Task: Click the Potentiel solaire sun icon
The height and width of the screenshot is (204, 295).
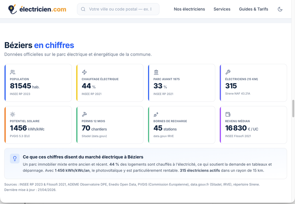Action: (13, 114)
